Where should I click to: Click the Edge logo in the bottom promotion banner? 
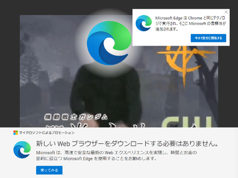tap(22, 150)
